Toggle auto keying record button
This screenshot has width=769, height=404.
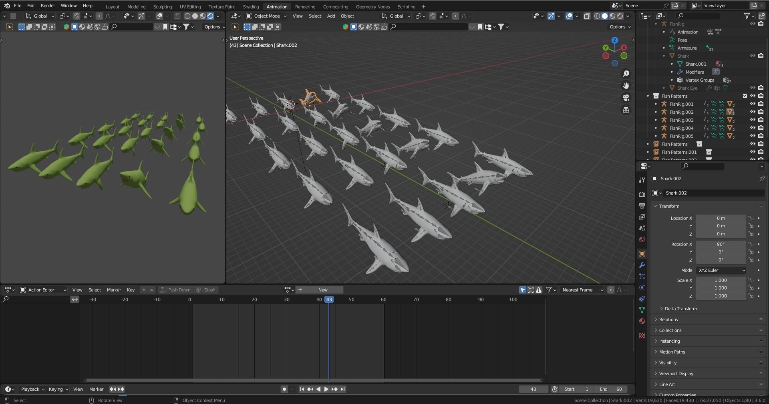(284, 389)
